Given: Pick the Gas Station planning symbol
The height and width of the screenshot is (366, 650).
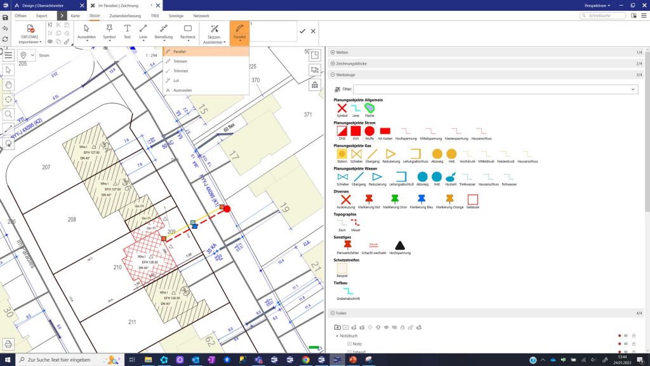Looking at the screenshot, I should 342,154.
